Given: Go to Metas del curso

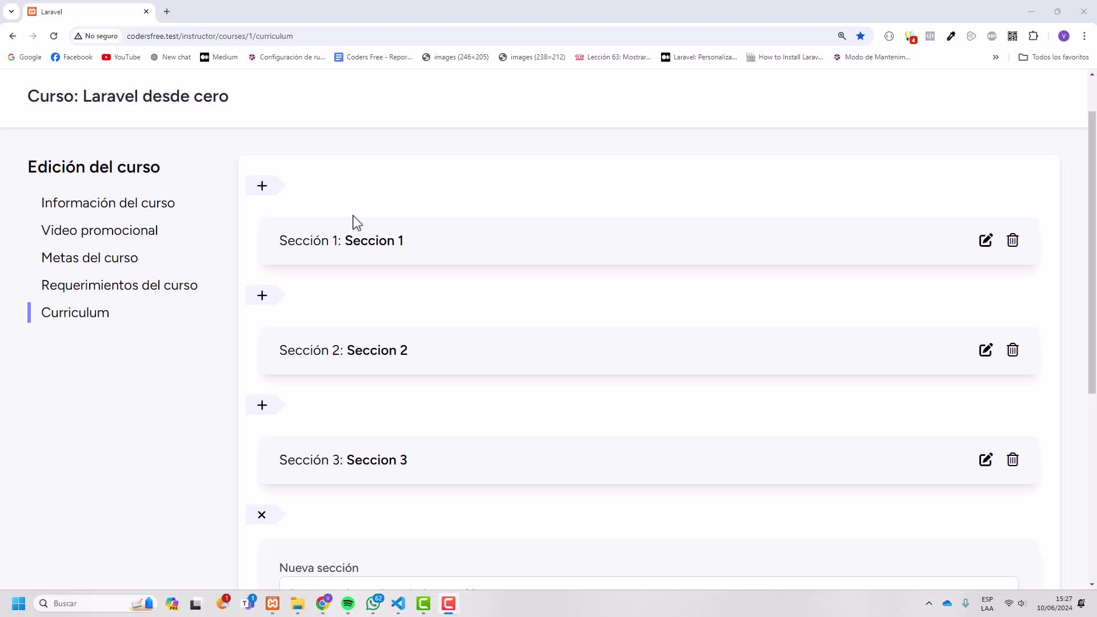Looking at the screenshot, I should coord(90,258).
